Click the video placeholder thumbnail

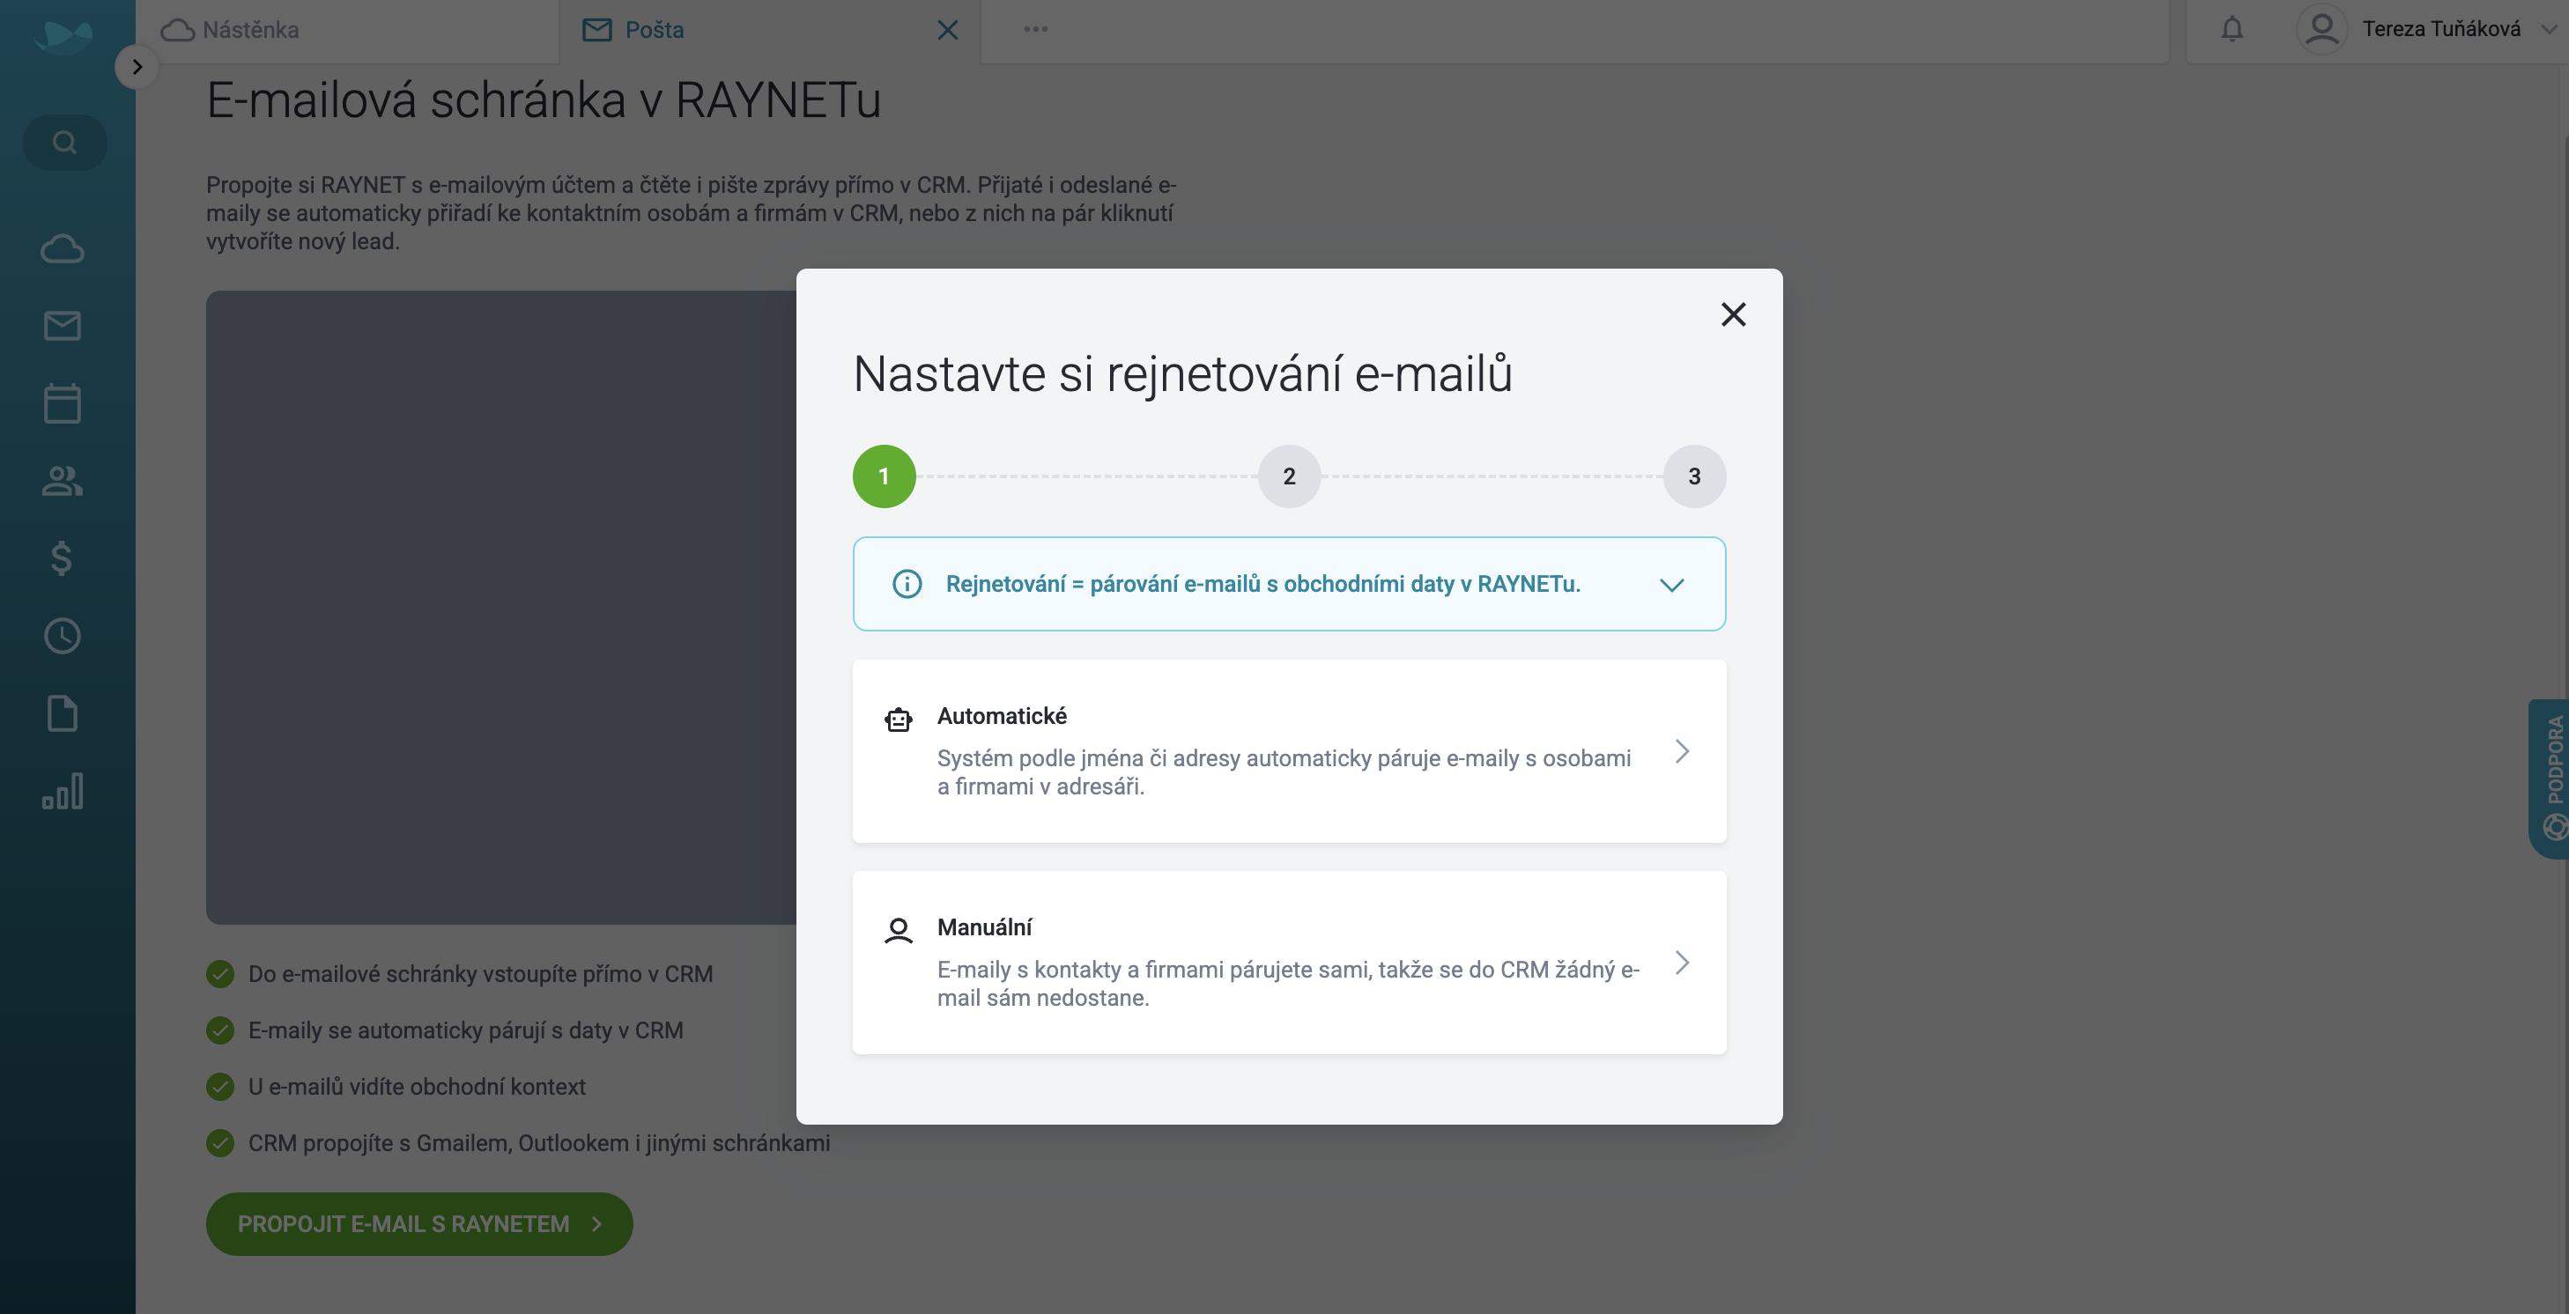501,607
